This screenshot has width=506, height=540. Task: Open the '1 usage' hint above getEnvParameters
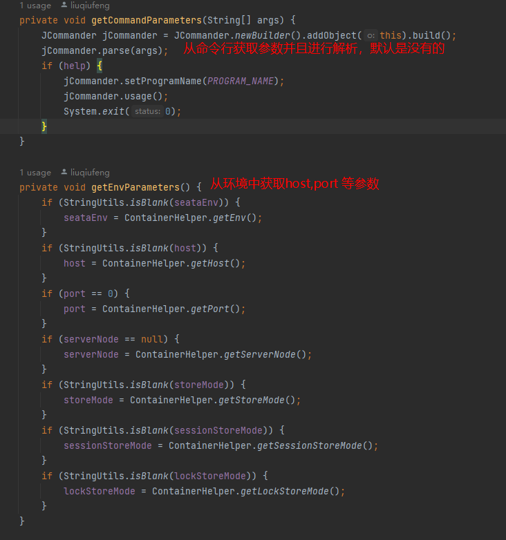(x=35, y=173)
